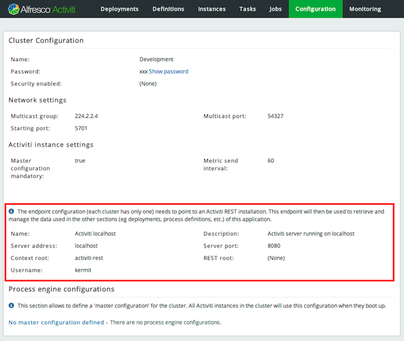Click the Network settings heading
The image size is (404, 341).
37,100
